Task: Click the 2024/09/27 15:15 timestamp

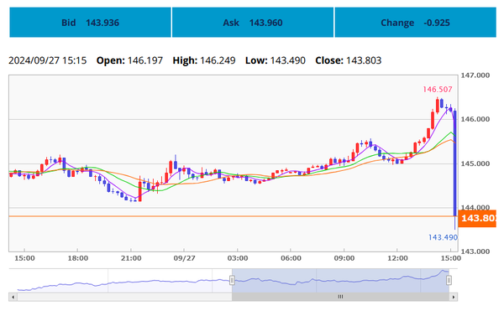Action: (48, 60)
